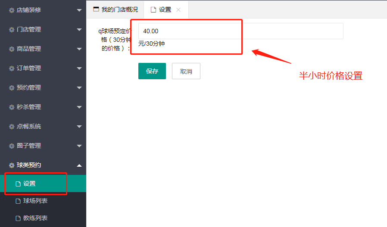Close the 设置 tab
The image size is (387, 227).
178,9
